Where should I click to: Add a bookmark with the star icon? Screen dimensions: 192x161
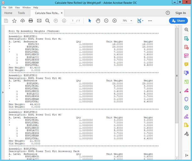coord(14,21)
